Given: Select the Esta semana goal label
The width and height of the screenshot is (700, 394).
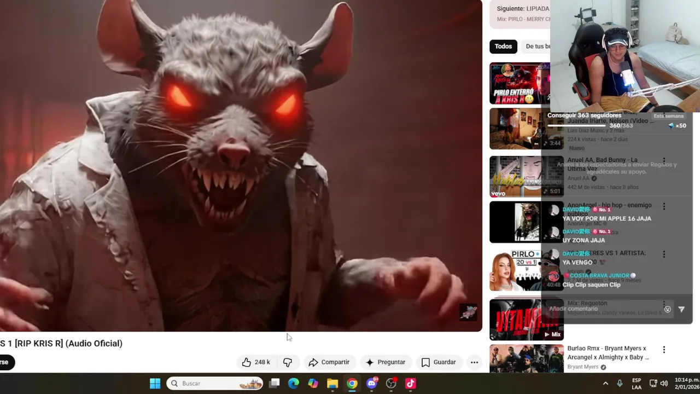Looking at the screenshot, I should (x=668, y=116).
